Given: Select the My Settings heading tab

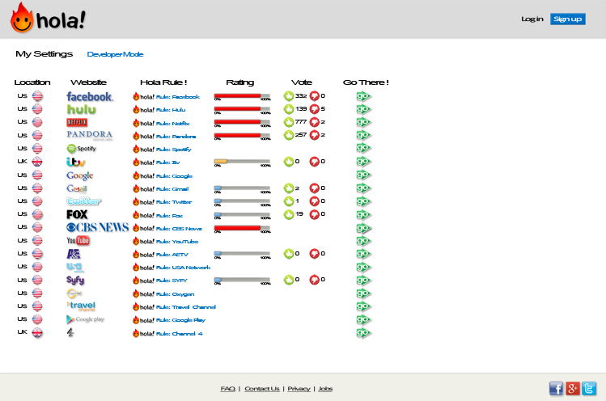Looking at the screenshot, I should pyautogui.click(x=44, y=53).
